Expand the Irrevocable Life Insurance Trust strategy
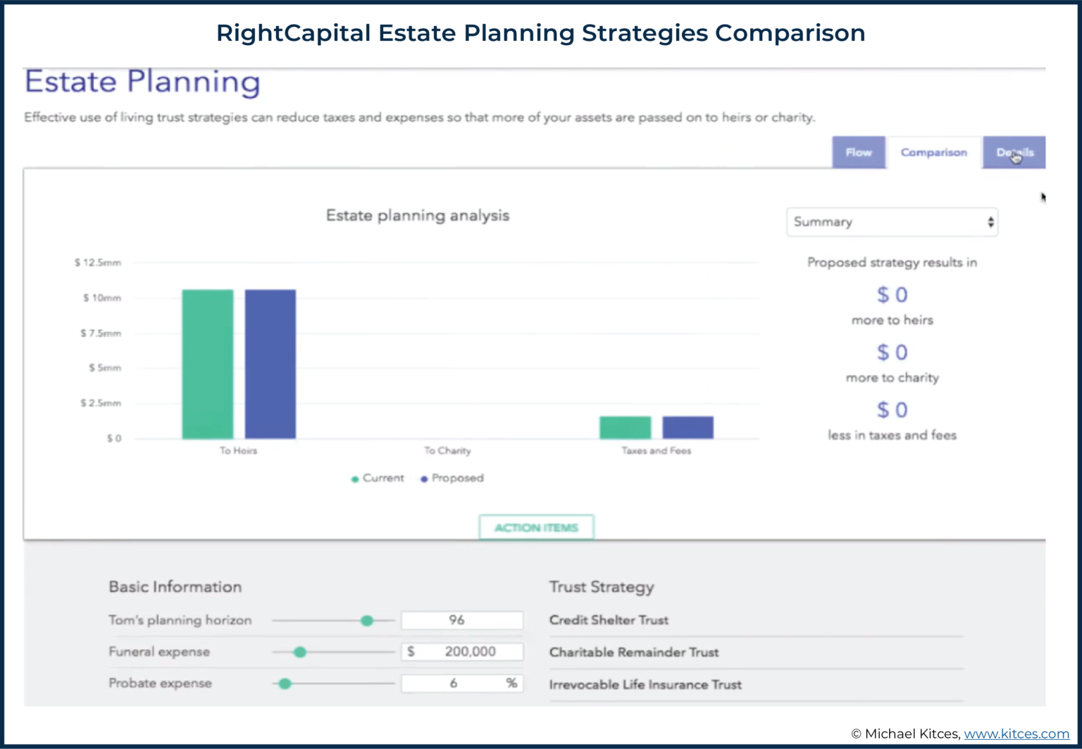This screenshot has height=749, width=1082. point(645,684)
